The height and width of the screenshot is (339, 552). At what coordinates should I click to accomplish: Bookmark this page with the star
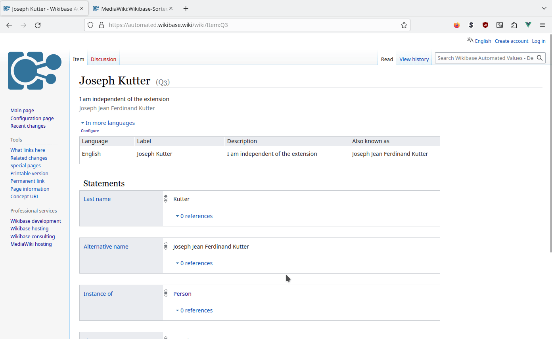tap(404, 25)
